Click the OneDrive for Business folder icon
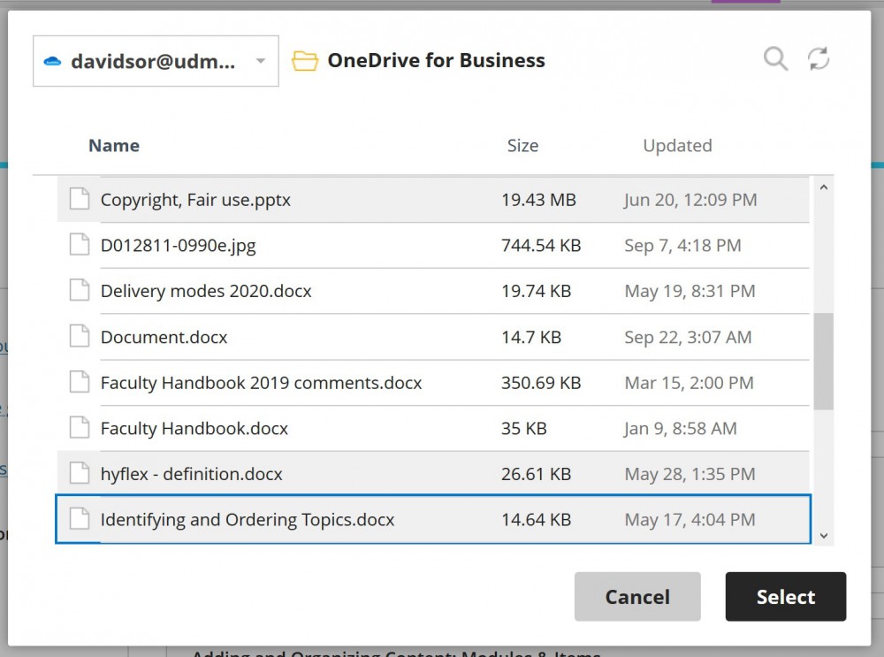The width and height of the screenshot is (884, 657). pos(305,60)
